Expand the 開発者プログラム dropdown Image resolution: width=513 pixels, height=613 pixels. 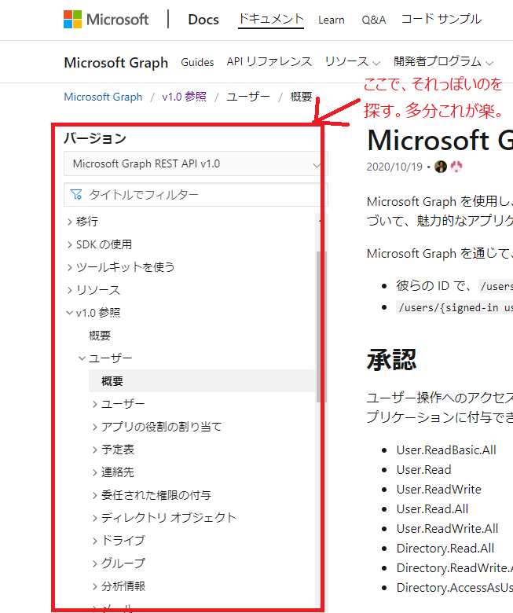pos(443,62)
